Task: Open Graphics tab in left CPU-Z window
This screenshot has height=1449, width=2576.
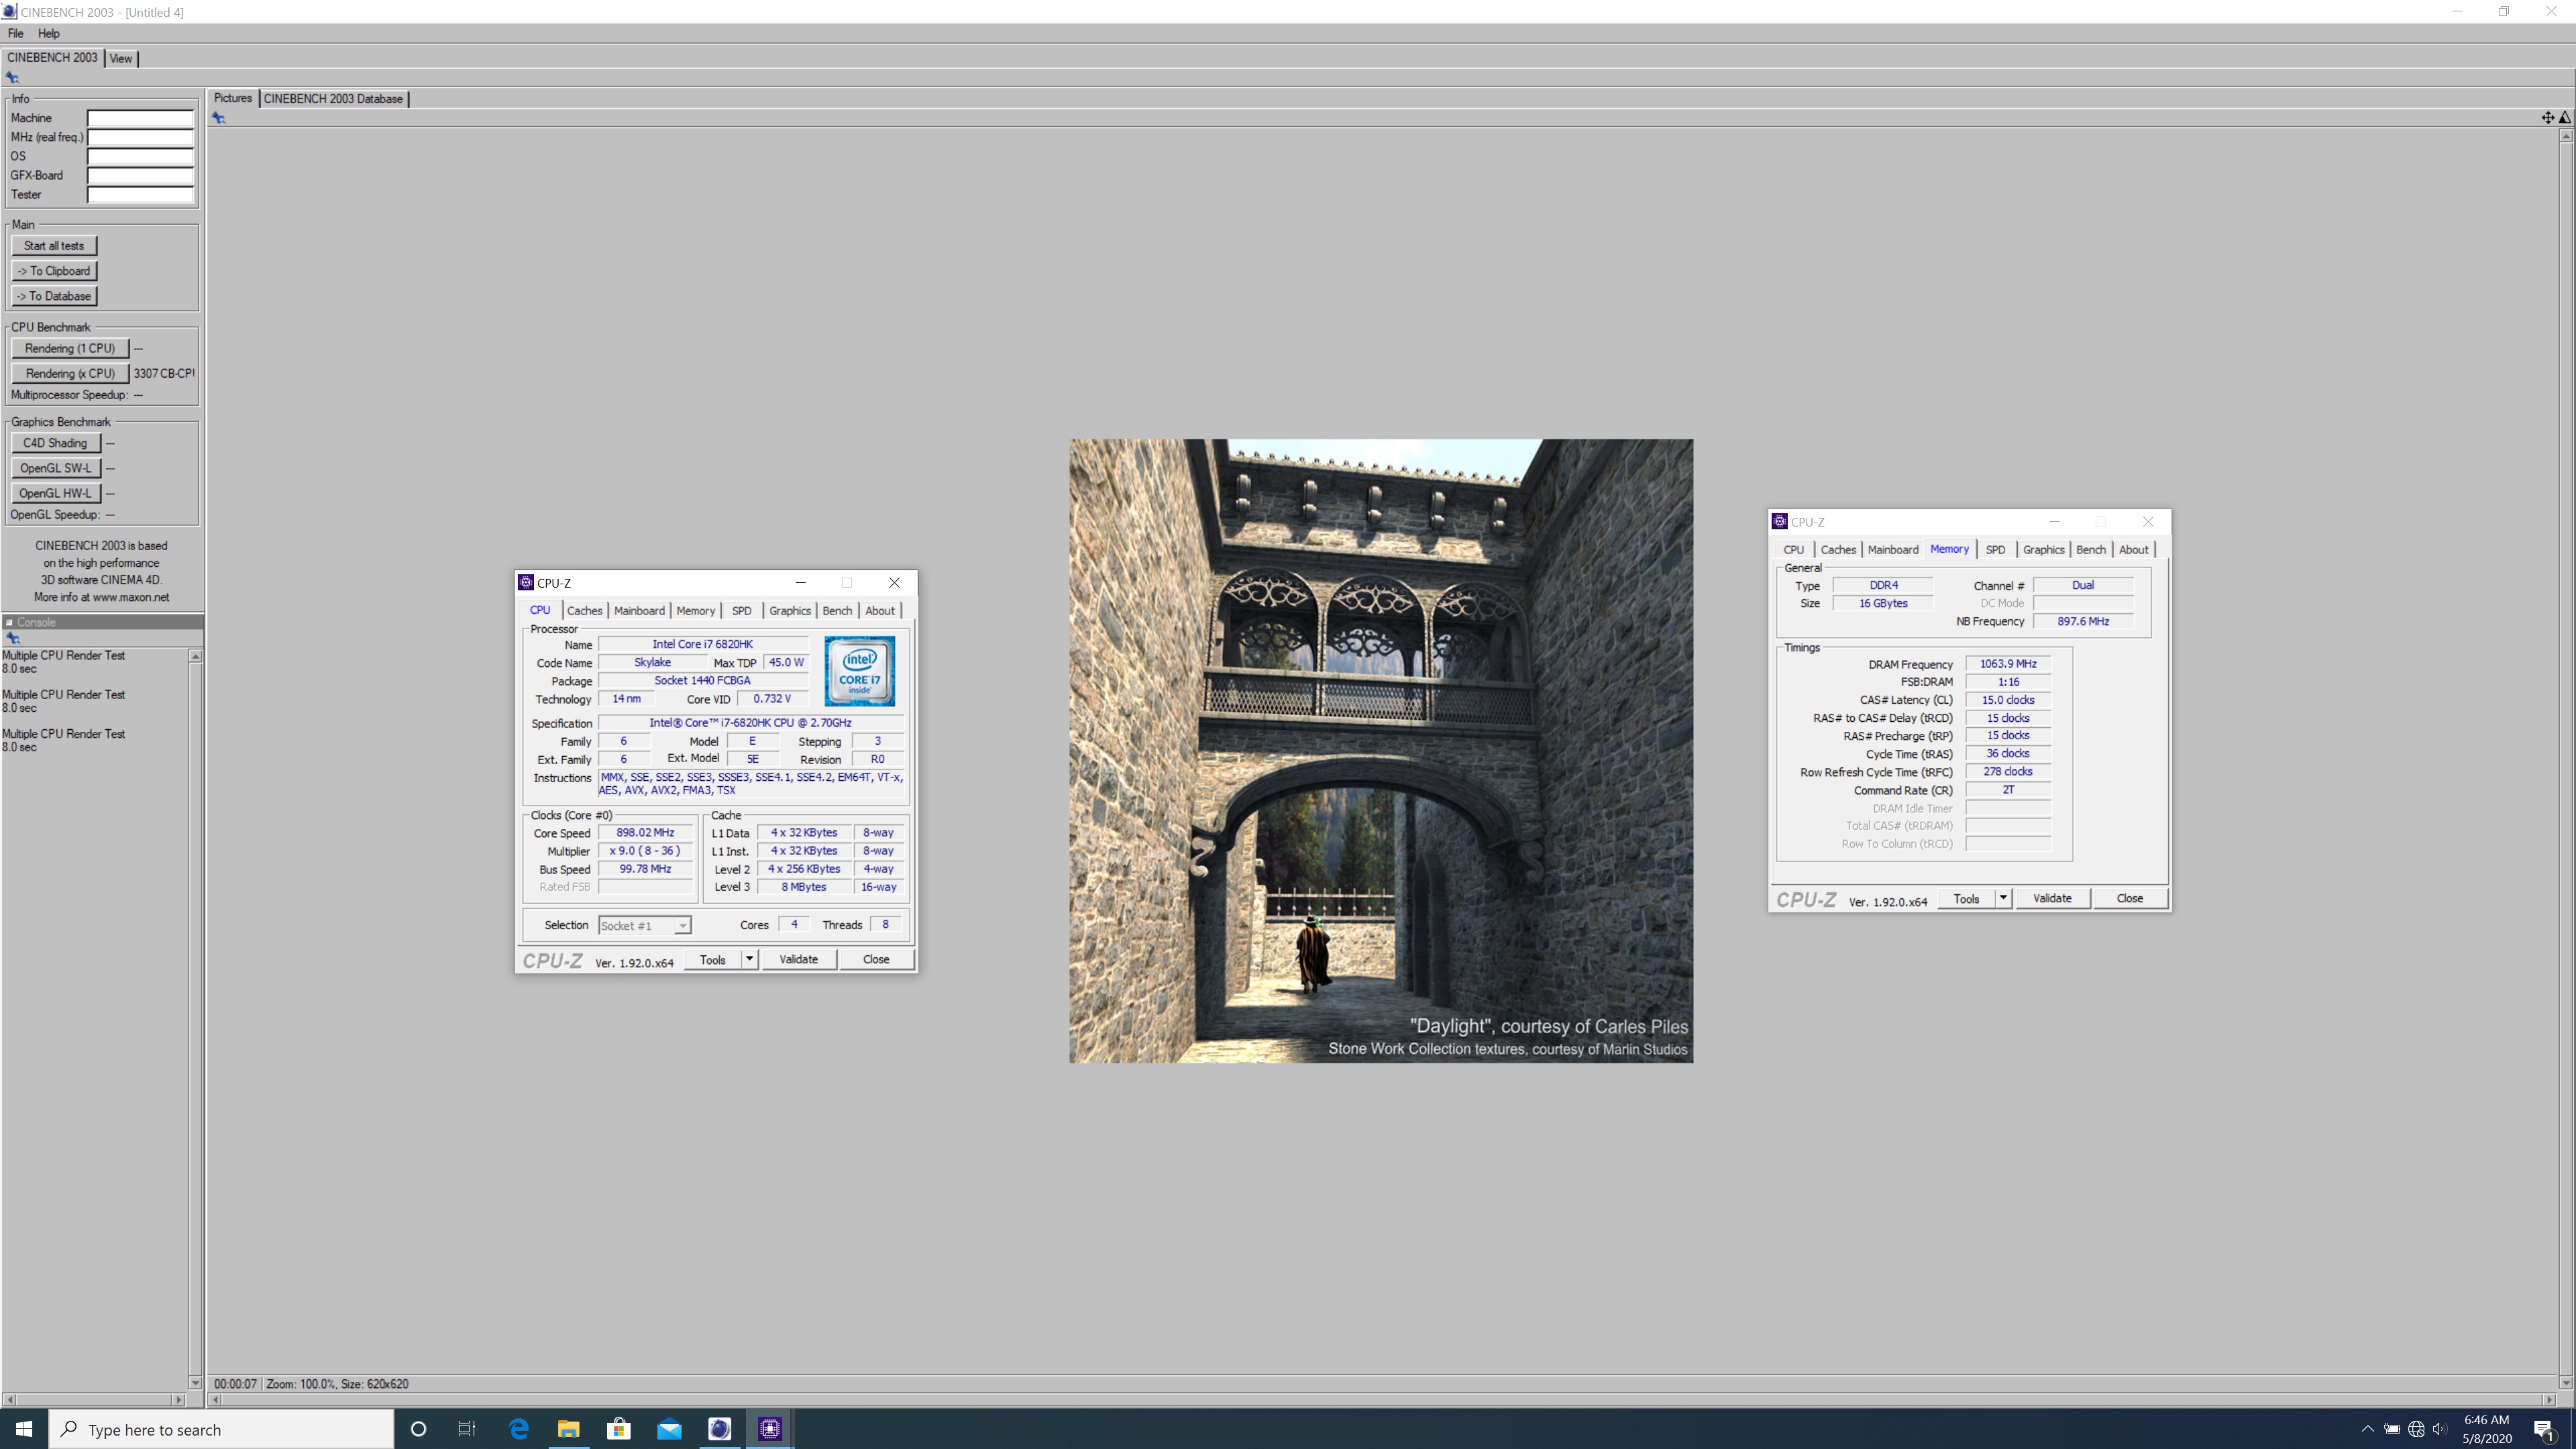Action: point(789,611)
